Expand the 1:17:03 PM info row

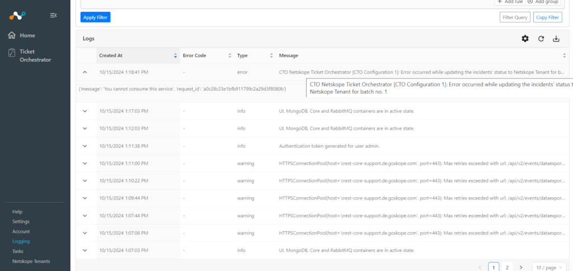click(x=85, y=111)
